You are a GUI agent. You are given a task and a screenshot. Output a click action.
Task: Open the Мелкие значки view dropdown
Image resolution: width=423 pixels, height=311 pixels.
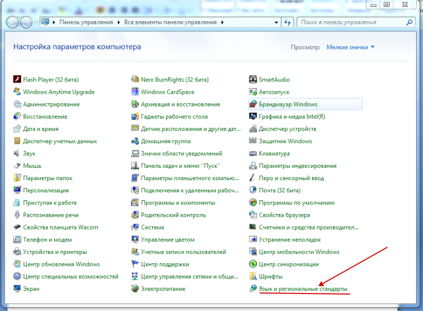(351, 47)
